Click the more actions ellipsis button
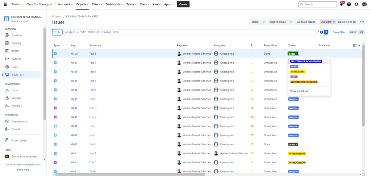Screen dimensions: 371x176 point(362,22)
